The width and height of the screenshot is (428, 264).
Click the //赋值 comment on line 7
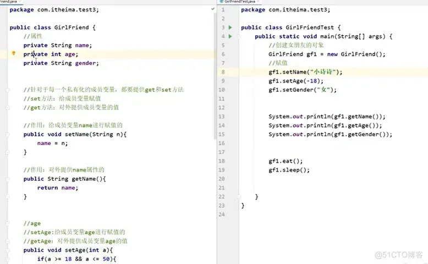point(278,63)
